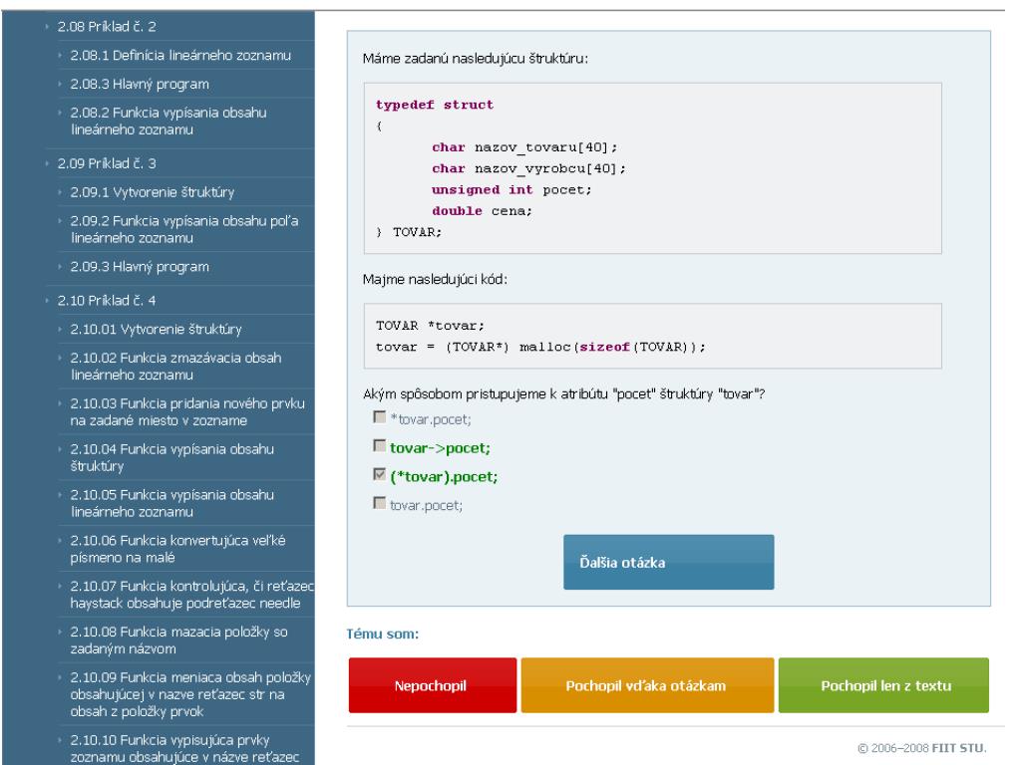Select 2.10.01 Vytvorenie štruktúry
This screenshot has width=1021, height=765.
tap(156, 329)
